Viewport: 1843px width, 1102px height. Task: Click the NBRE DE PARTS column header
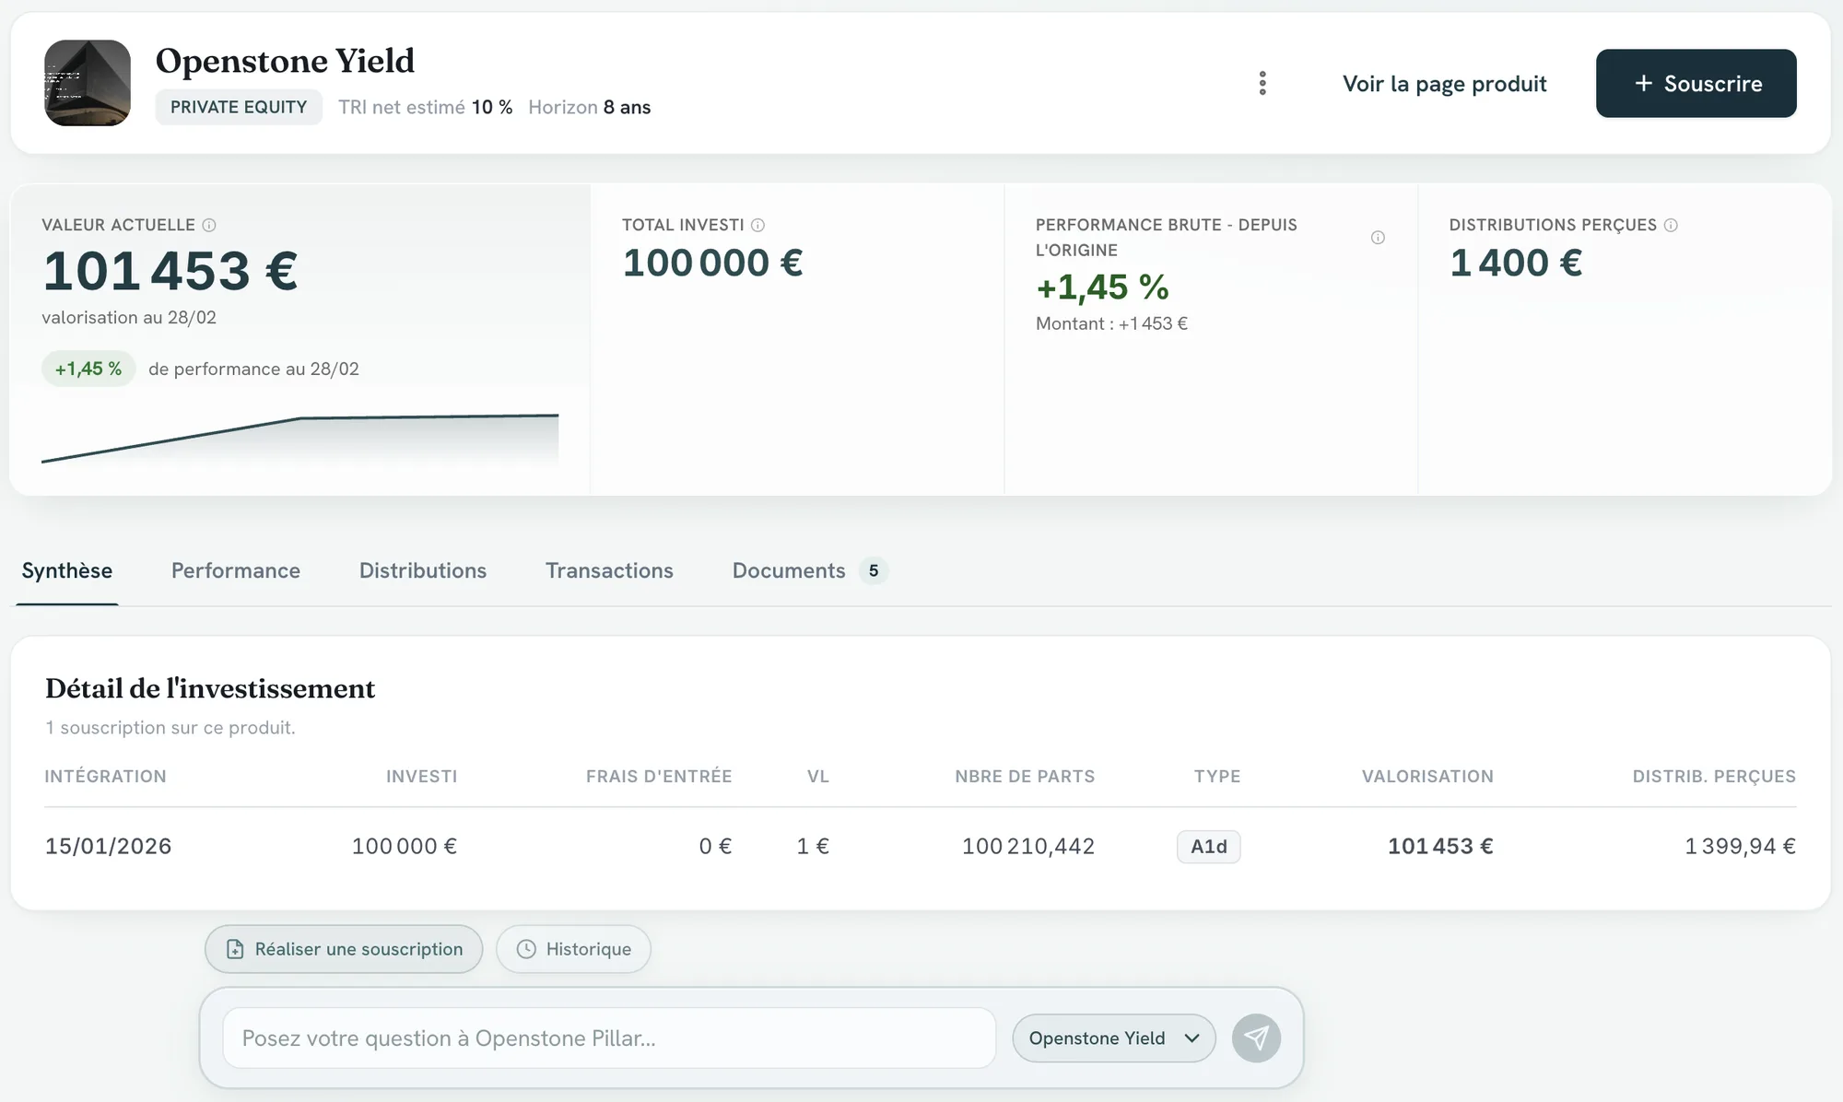pyautogui.click(x=1025, y=777)
